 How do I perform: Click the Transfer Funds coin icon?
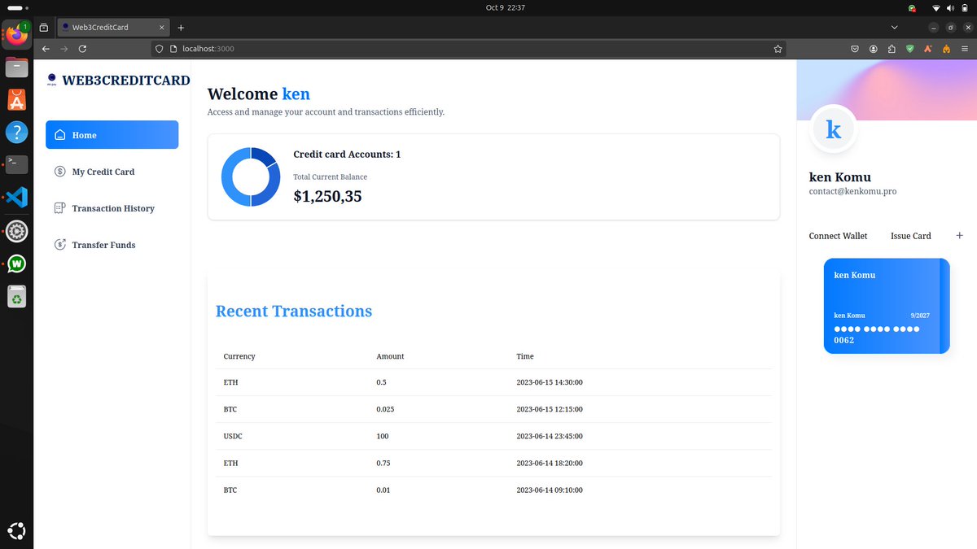(60, 245)
